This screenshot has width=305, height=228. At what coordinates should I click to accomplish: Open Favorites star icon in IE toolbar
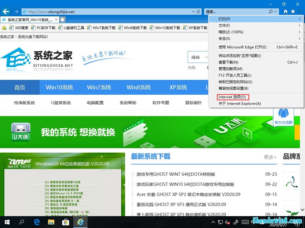point(293,12)
